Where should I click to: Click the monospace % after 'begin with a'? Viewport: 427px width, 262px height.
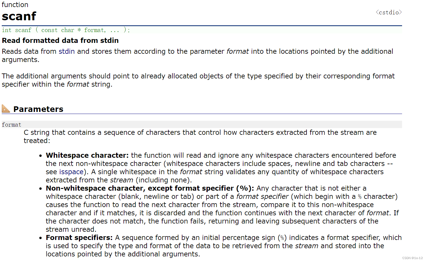point(360,197)
